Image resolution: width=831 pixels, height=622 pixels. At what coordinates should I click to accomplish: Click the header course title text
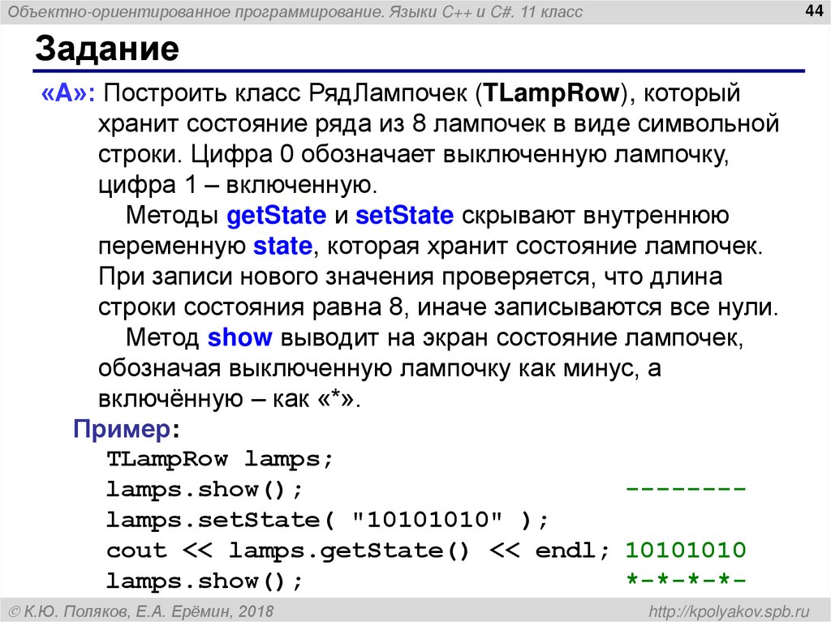tap(295, 11)
